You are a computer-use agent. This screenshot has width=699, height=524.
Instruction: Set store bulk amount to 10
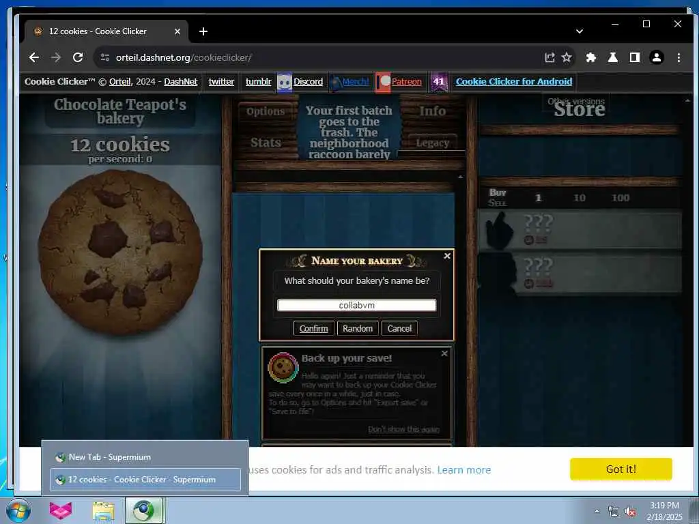580,198
